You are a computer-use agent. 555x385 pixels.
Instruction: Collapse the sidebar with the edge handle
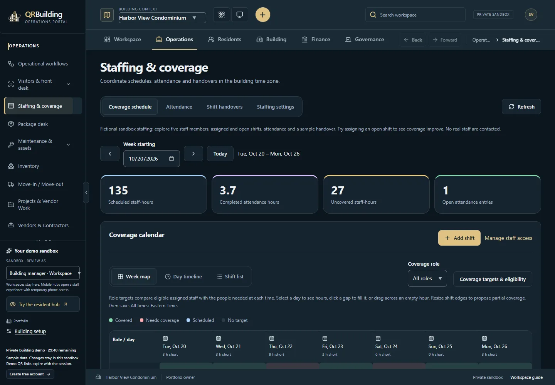86,192
